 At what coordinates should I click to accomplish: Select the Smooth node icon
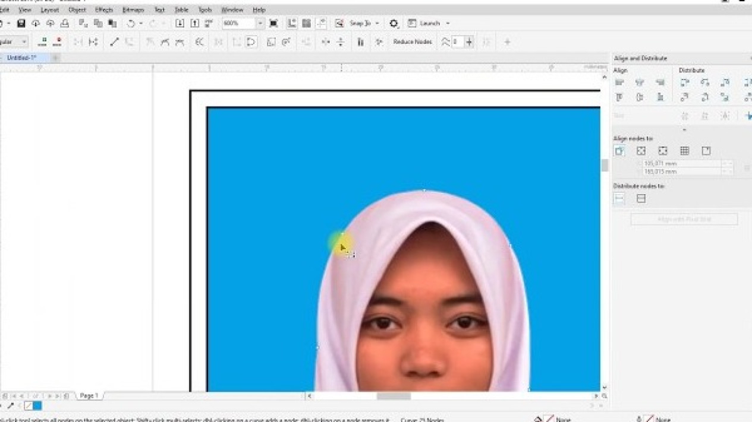(165, 42)
